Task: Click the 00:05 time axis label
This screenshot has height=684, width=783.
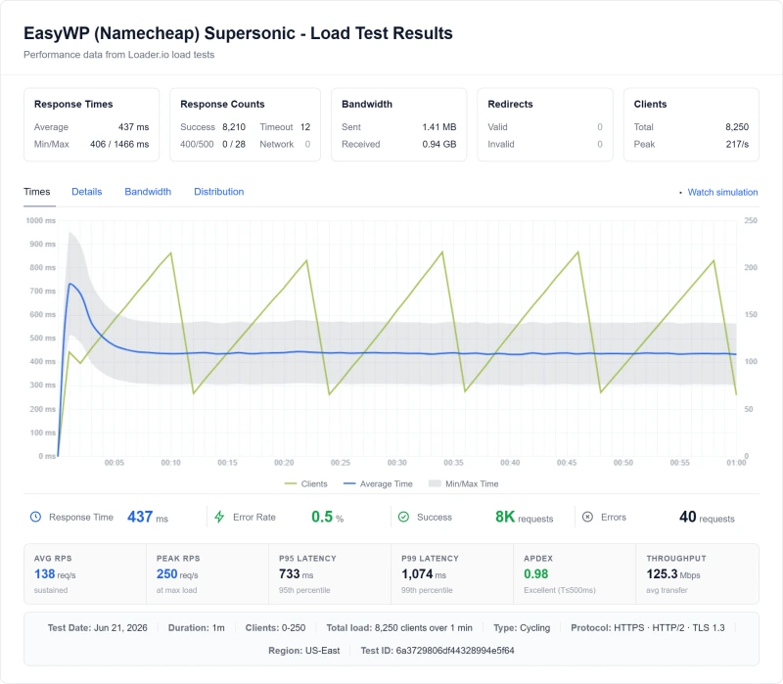Action: pos(114,463)
